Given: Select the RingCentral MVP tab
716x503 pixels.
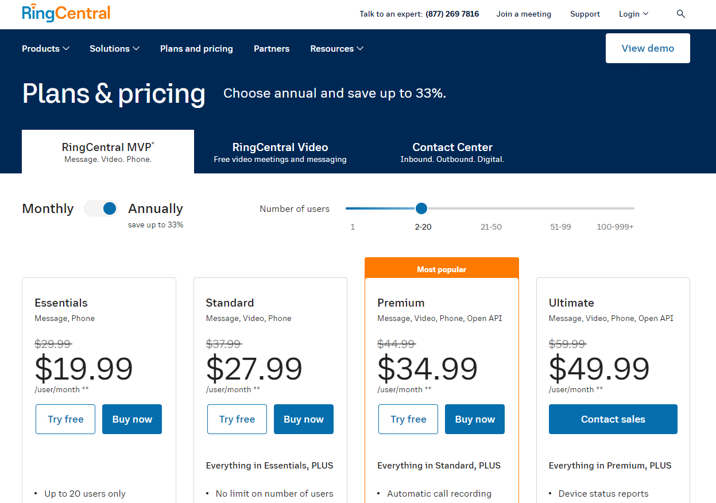Looking at the screenshot, I should pos(108,152).
